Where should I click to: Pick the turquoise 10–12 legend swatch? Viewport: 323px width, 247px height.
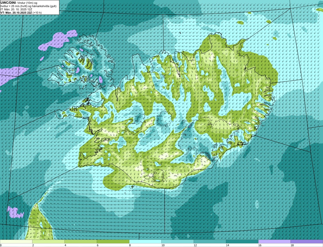(178, 241)
